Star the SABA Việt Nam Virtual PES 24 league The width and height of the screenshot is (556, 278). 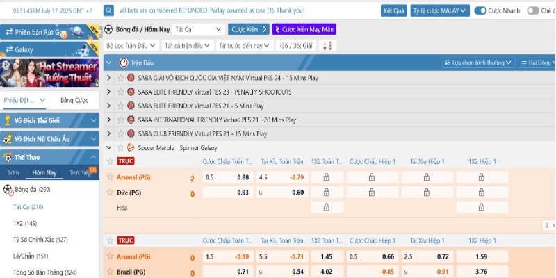[x=120, y=78]
